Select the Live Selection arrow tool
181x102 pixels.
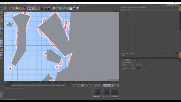click(x=10, y=8)
